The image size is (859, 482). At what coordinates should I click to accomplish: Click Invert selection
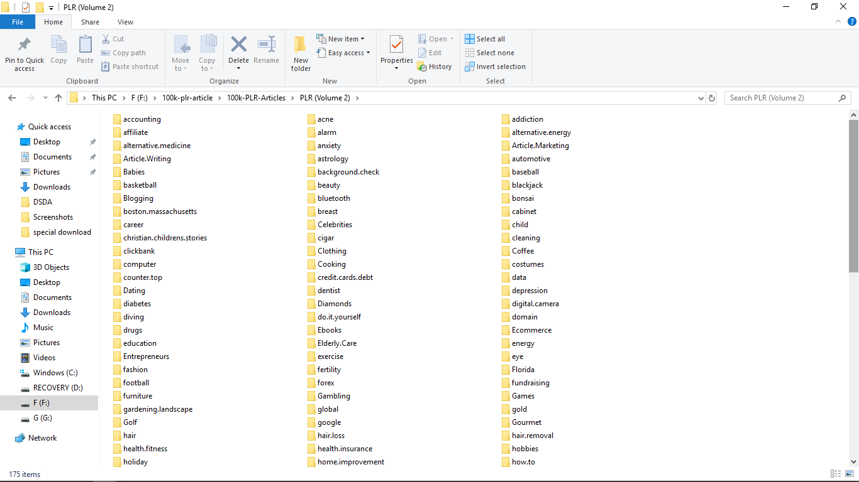click(x=495, y=67)
